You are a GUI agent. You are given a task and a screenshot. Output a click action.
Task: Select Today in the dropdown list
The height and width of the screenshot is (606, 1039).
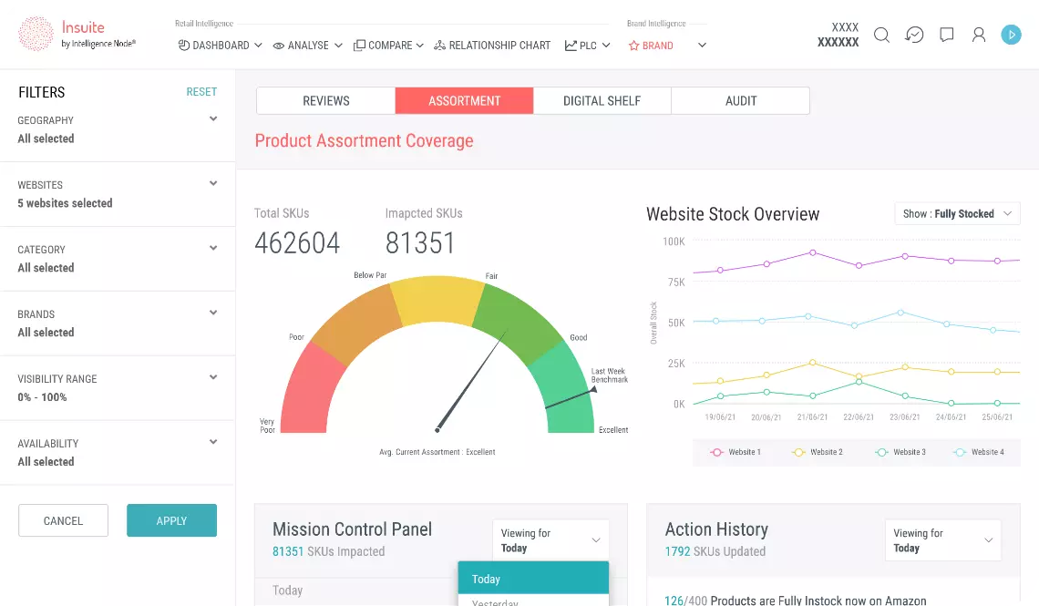(x=533, y=578)
